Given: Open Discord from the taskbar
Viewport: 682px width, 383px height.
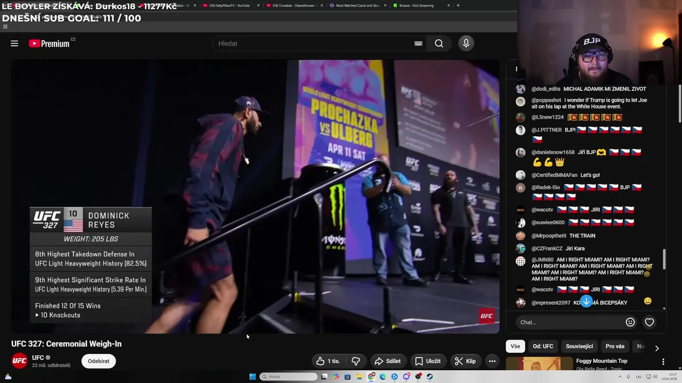Looking at the screenshot, I should 407,377.
